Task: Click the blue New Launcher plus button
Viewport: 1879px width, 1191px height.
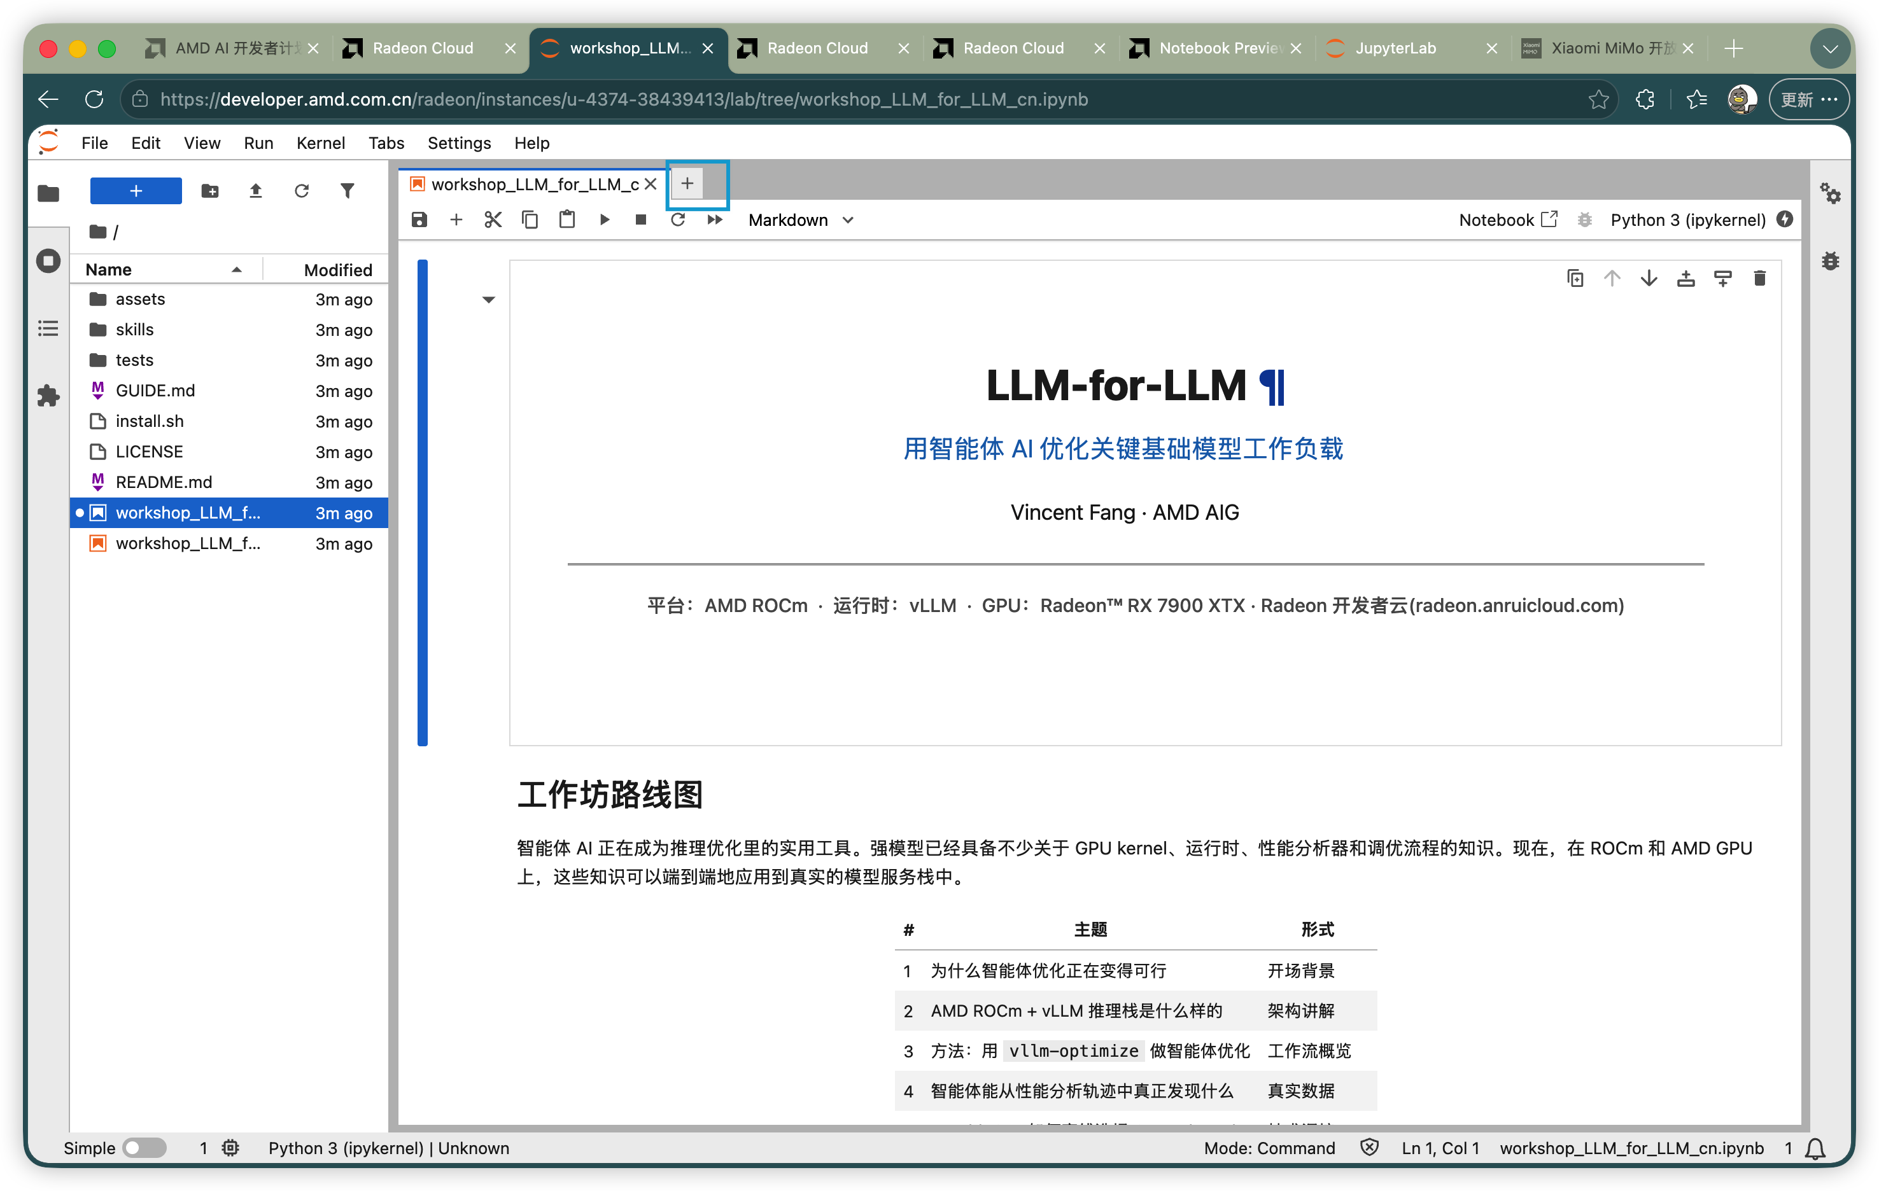Action: click(136, 191)
